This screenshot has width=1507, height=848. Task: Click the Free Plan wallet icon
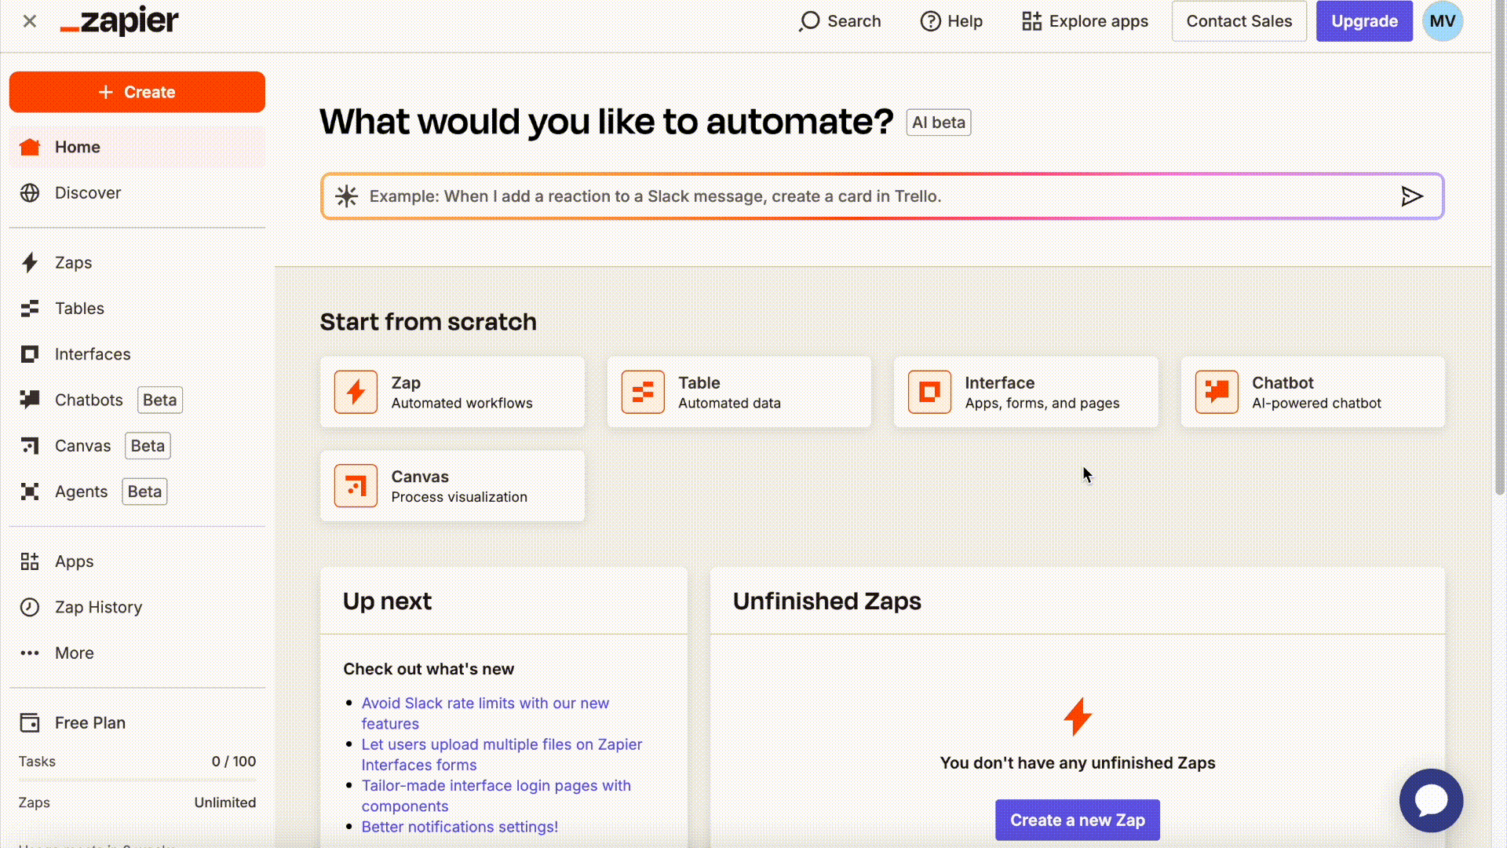(30, 722)
